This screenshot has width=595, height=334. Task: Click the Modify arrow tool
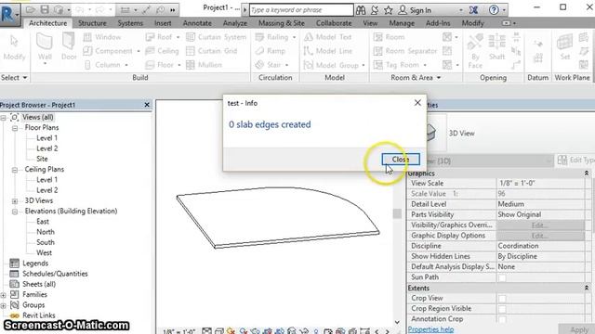click(x=15, y=47)
